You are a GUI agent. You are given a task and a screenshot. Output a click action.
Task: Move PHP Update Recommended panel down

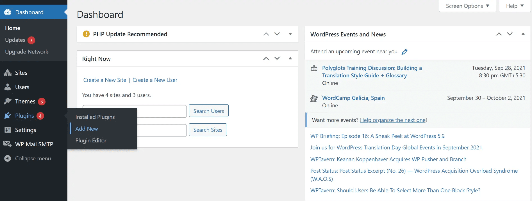click(277, 34)
